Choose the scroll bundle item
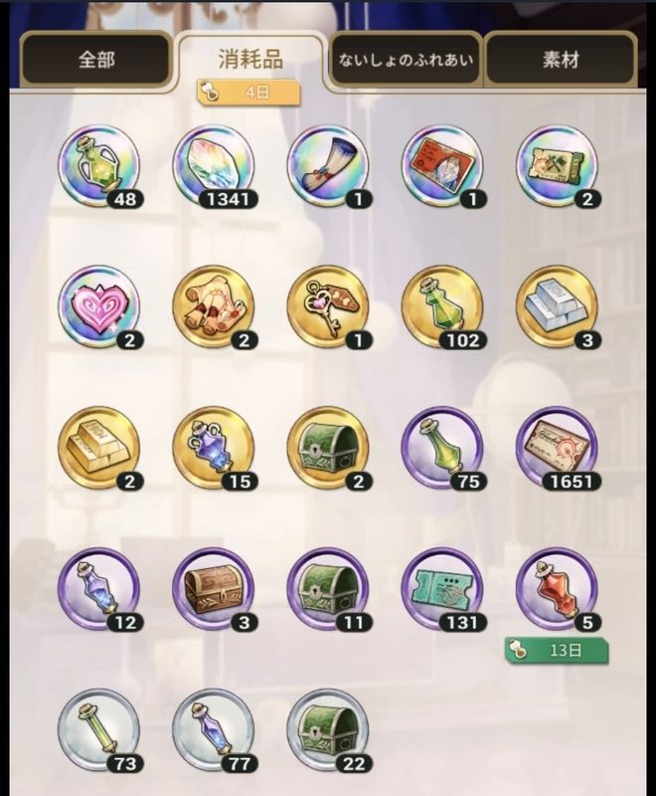Screen dimensions: 656x796 point(213,307)
